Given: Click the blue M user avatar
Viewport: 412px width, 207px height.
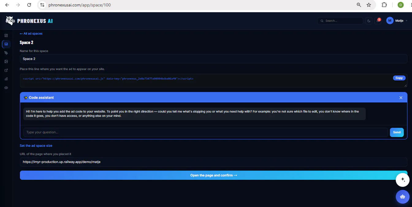Looking at the screenshot, I should point(390,21).
